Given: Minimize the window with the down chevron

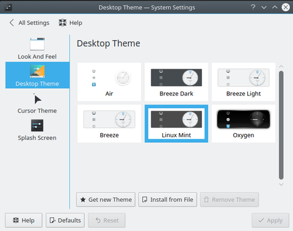Looking at the screenshot, I should (264, 7).
